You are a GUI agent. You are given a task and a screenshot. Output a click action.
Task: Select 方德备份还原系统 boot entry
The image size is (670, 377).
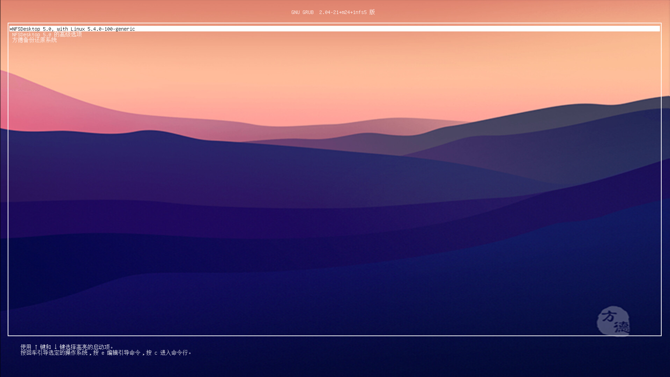coord(35,40)
